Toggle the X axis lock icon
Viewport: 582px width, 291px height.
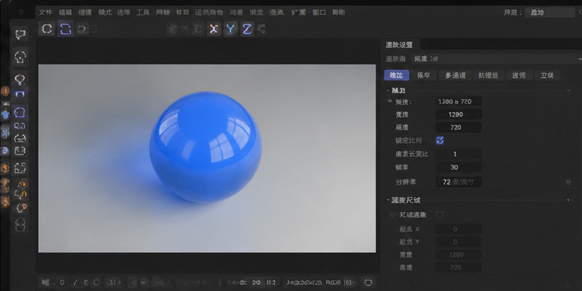coord(213,29)
